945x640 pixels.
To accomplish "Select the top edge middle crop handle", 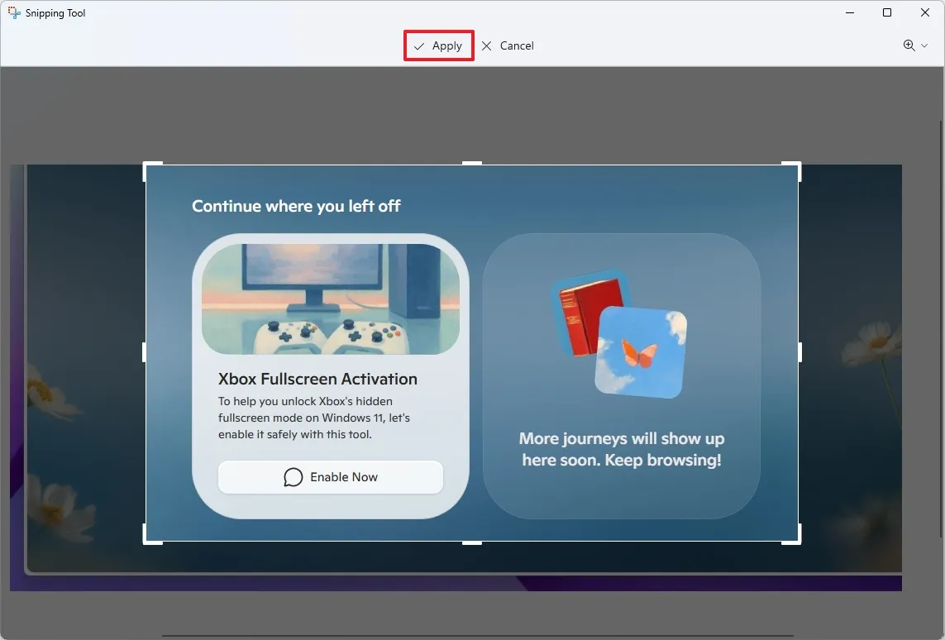I will [471, 164].
